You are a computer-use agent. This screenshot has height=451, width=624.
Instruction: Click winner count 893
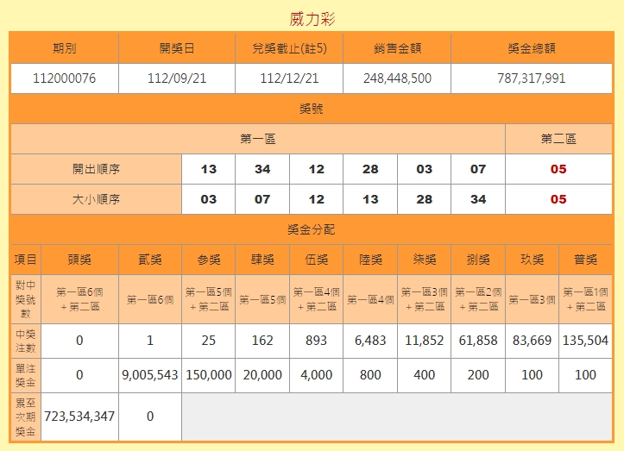click(317, 341)
